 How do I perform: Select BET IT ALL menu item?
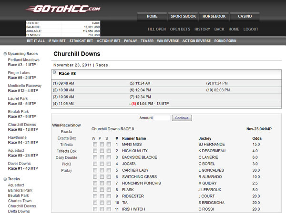[x=36, y=41]
